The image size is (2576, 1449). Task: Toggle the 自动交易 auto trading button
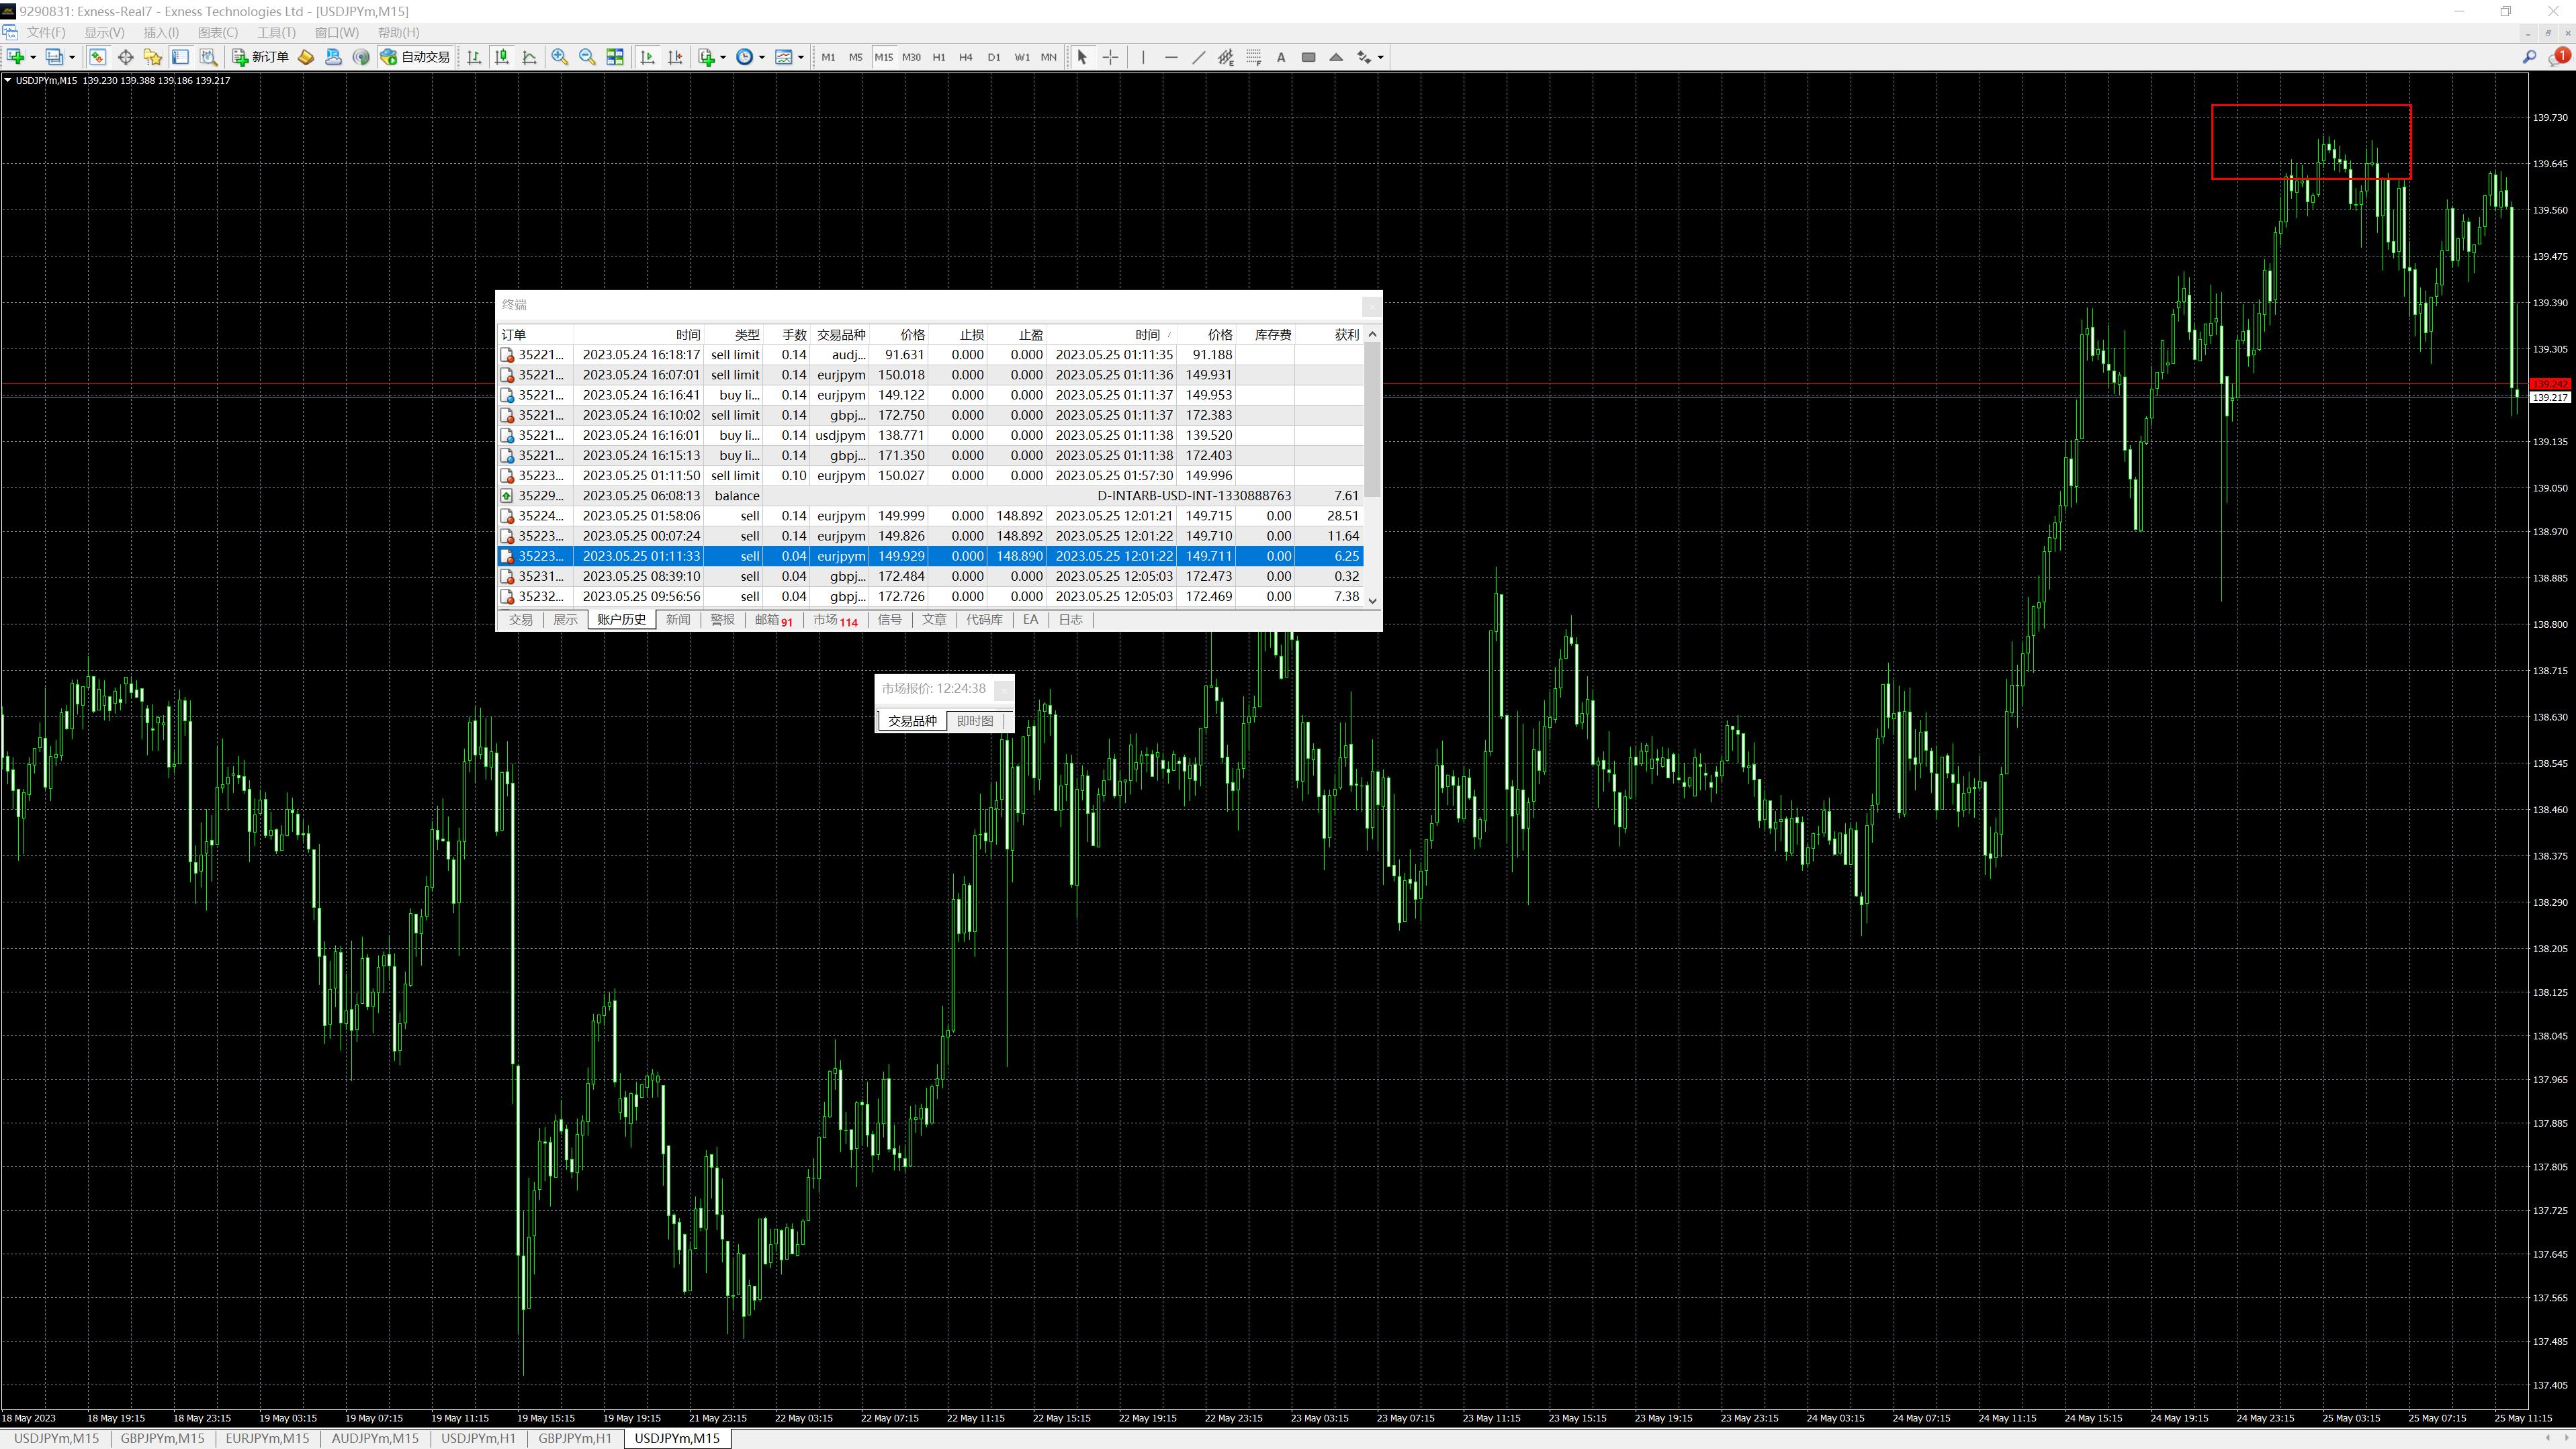coord(416,57)
